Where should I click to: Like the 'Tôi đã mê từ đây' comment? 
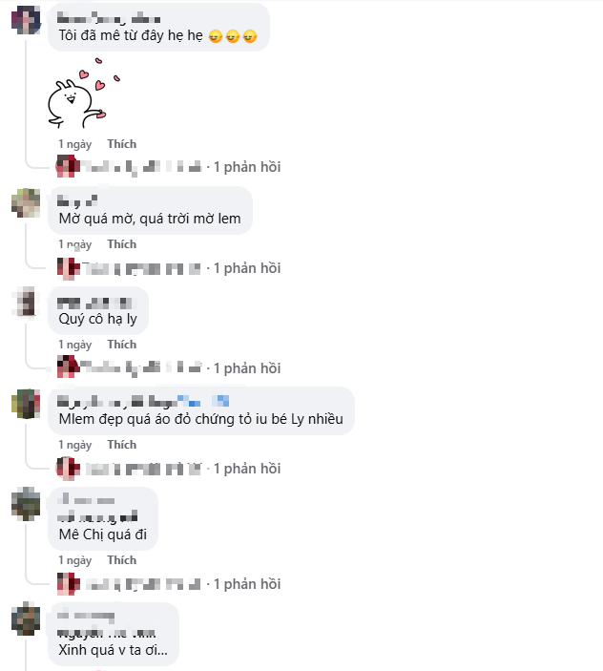click(122, 144)
